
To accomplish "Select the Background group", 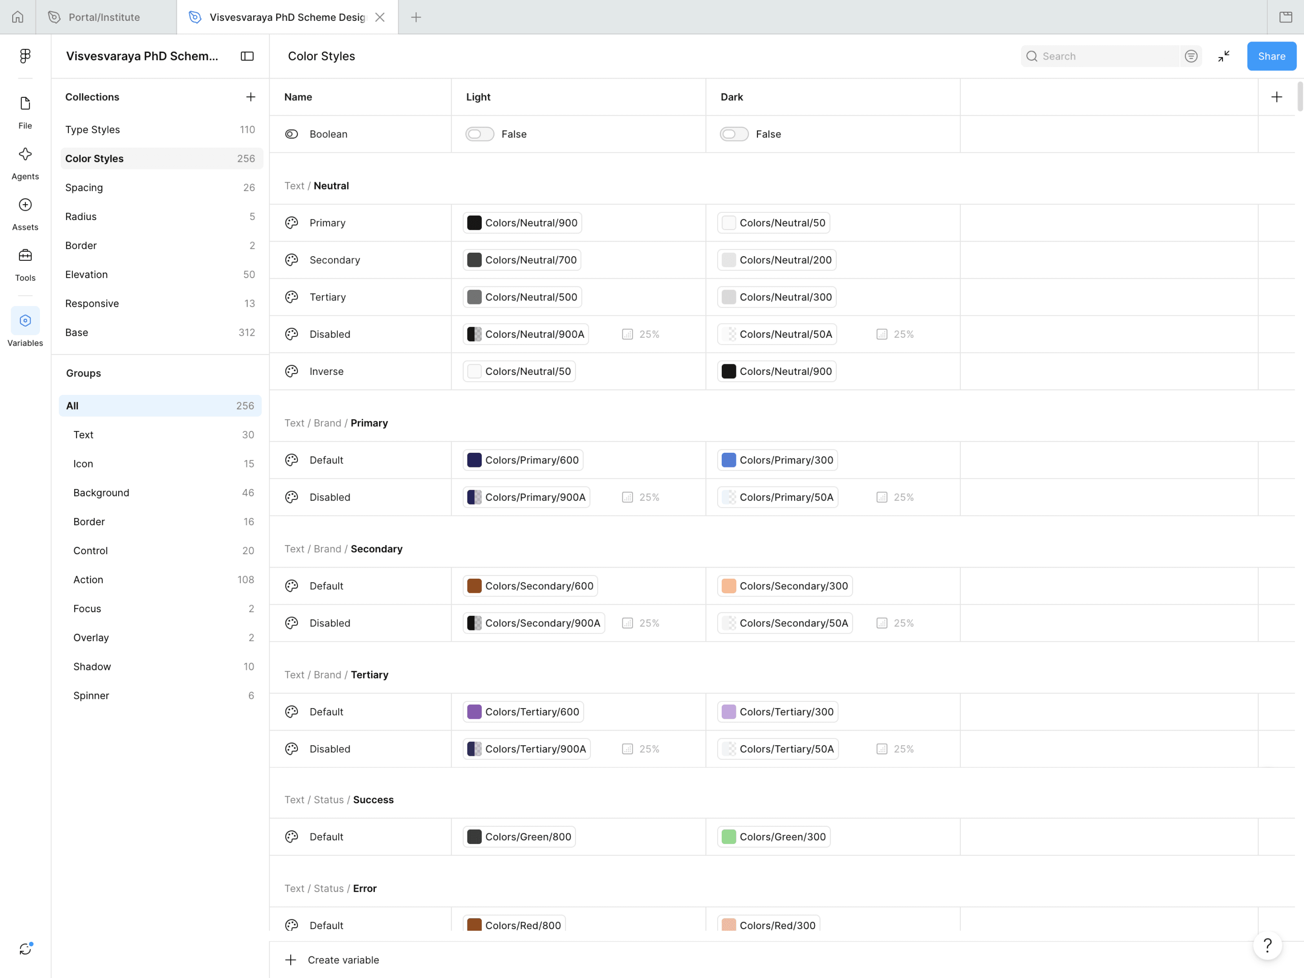I will (160, 493).
